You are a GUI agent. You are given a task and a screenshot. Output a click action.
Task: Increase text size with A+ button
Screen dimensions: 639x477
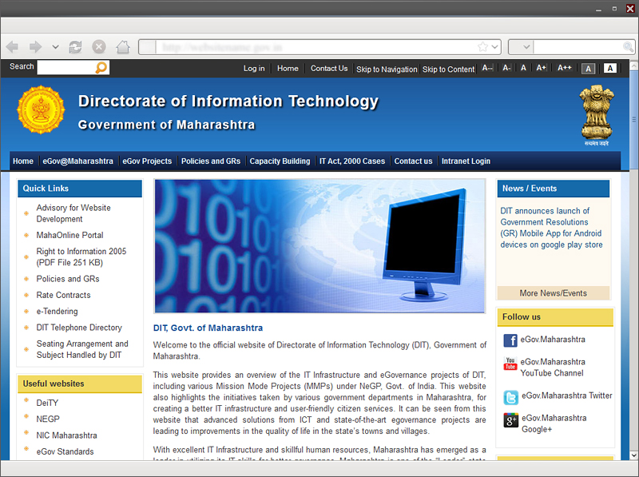tap(542, 69)
